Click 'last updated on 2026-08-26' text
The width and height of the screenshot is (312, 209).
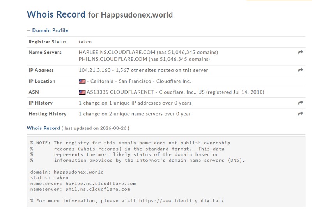click(95, 128)
